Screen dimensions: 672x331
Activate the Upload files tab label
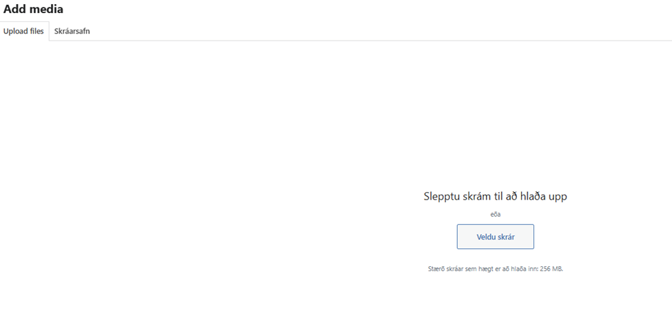[23, 31]
